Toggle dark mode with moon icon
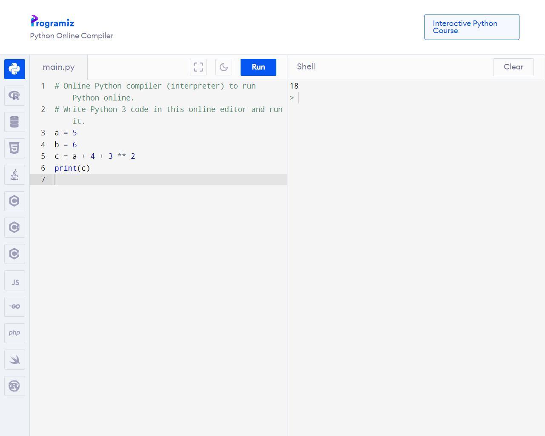Image resolution: width=545 pixels, height=436 pixels. coord(224,67)
